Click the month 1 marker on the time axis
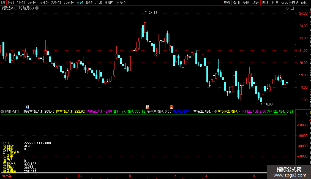This screenshot has height=179, width=311. click(x=130, y=176)
